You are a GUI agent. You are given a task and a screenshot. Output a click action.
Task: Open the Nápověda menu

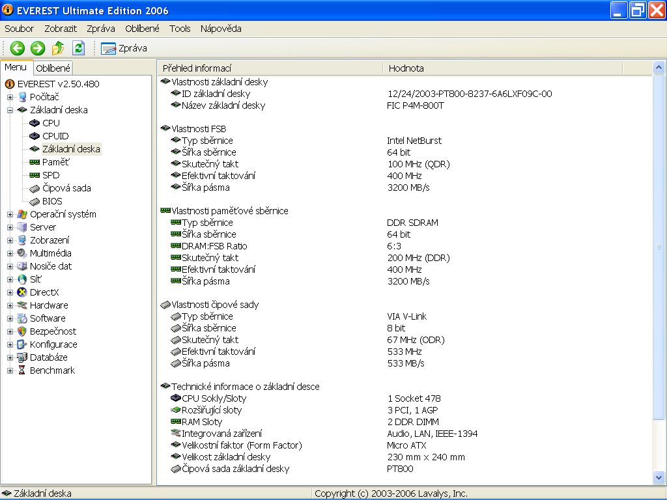[221, 29]
